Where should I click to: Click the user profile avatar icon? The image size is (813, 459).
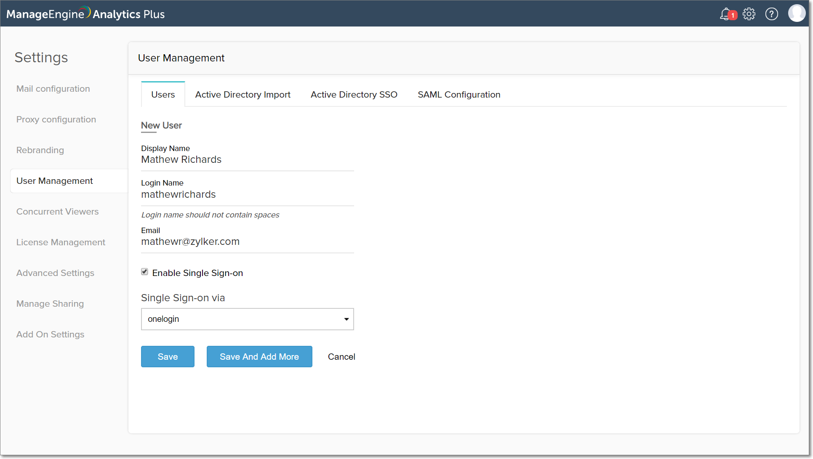795,14
